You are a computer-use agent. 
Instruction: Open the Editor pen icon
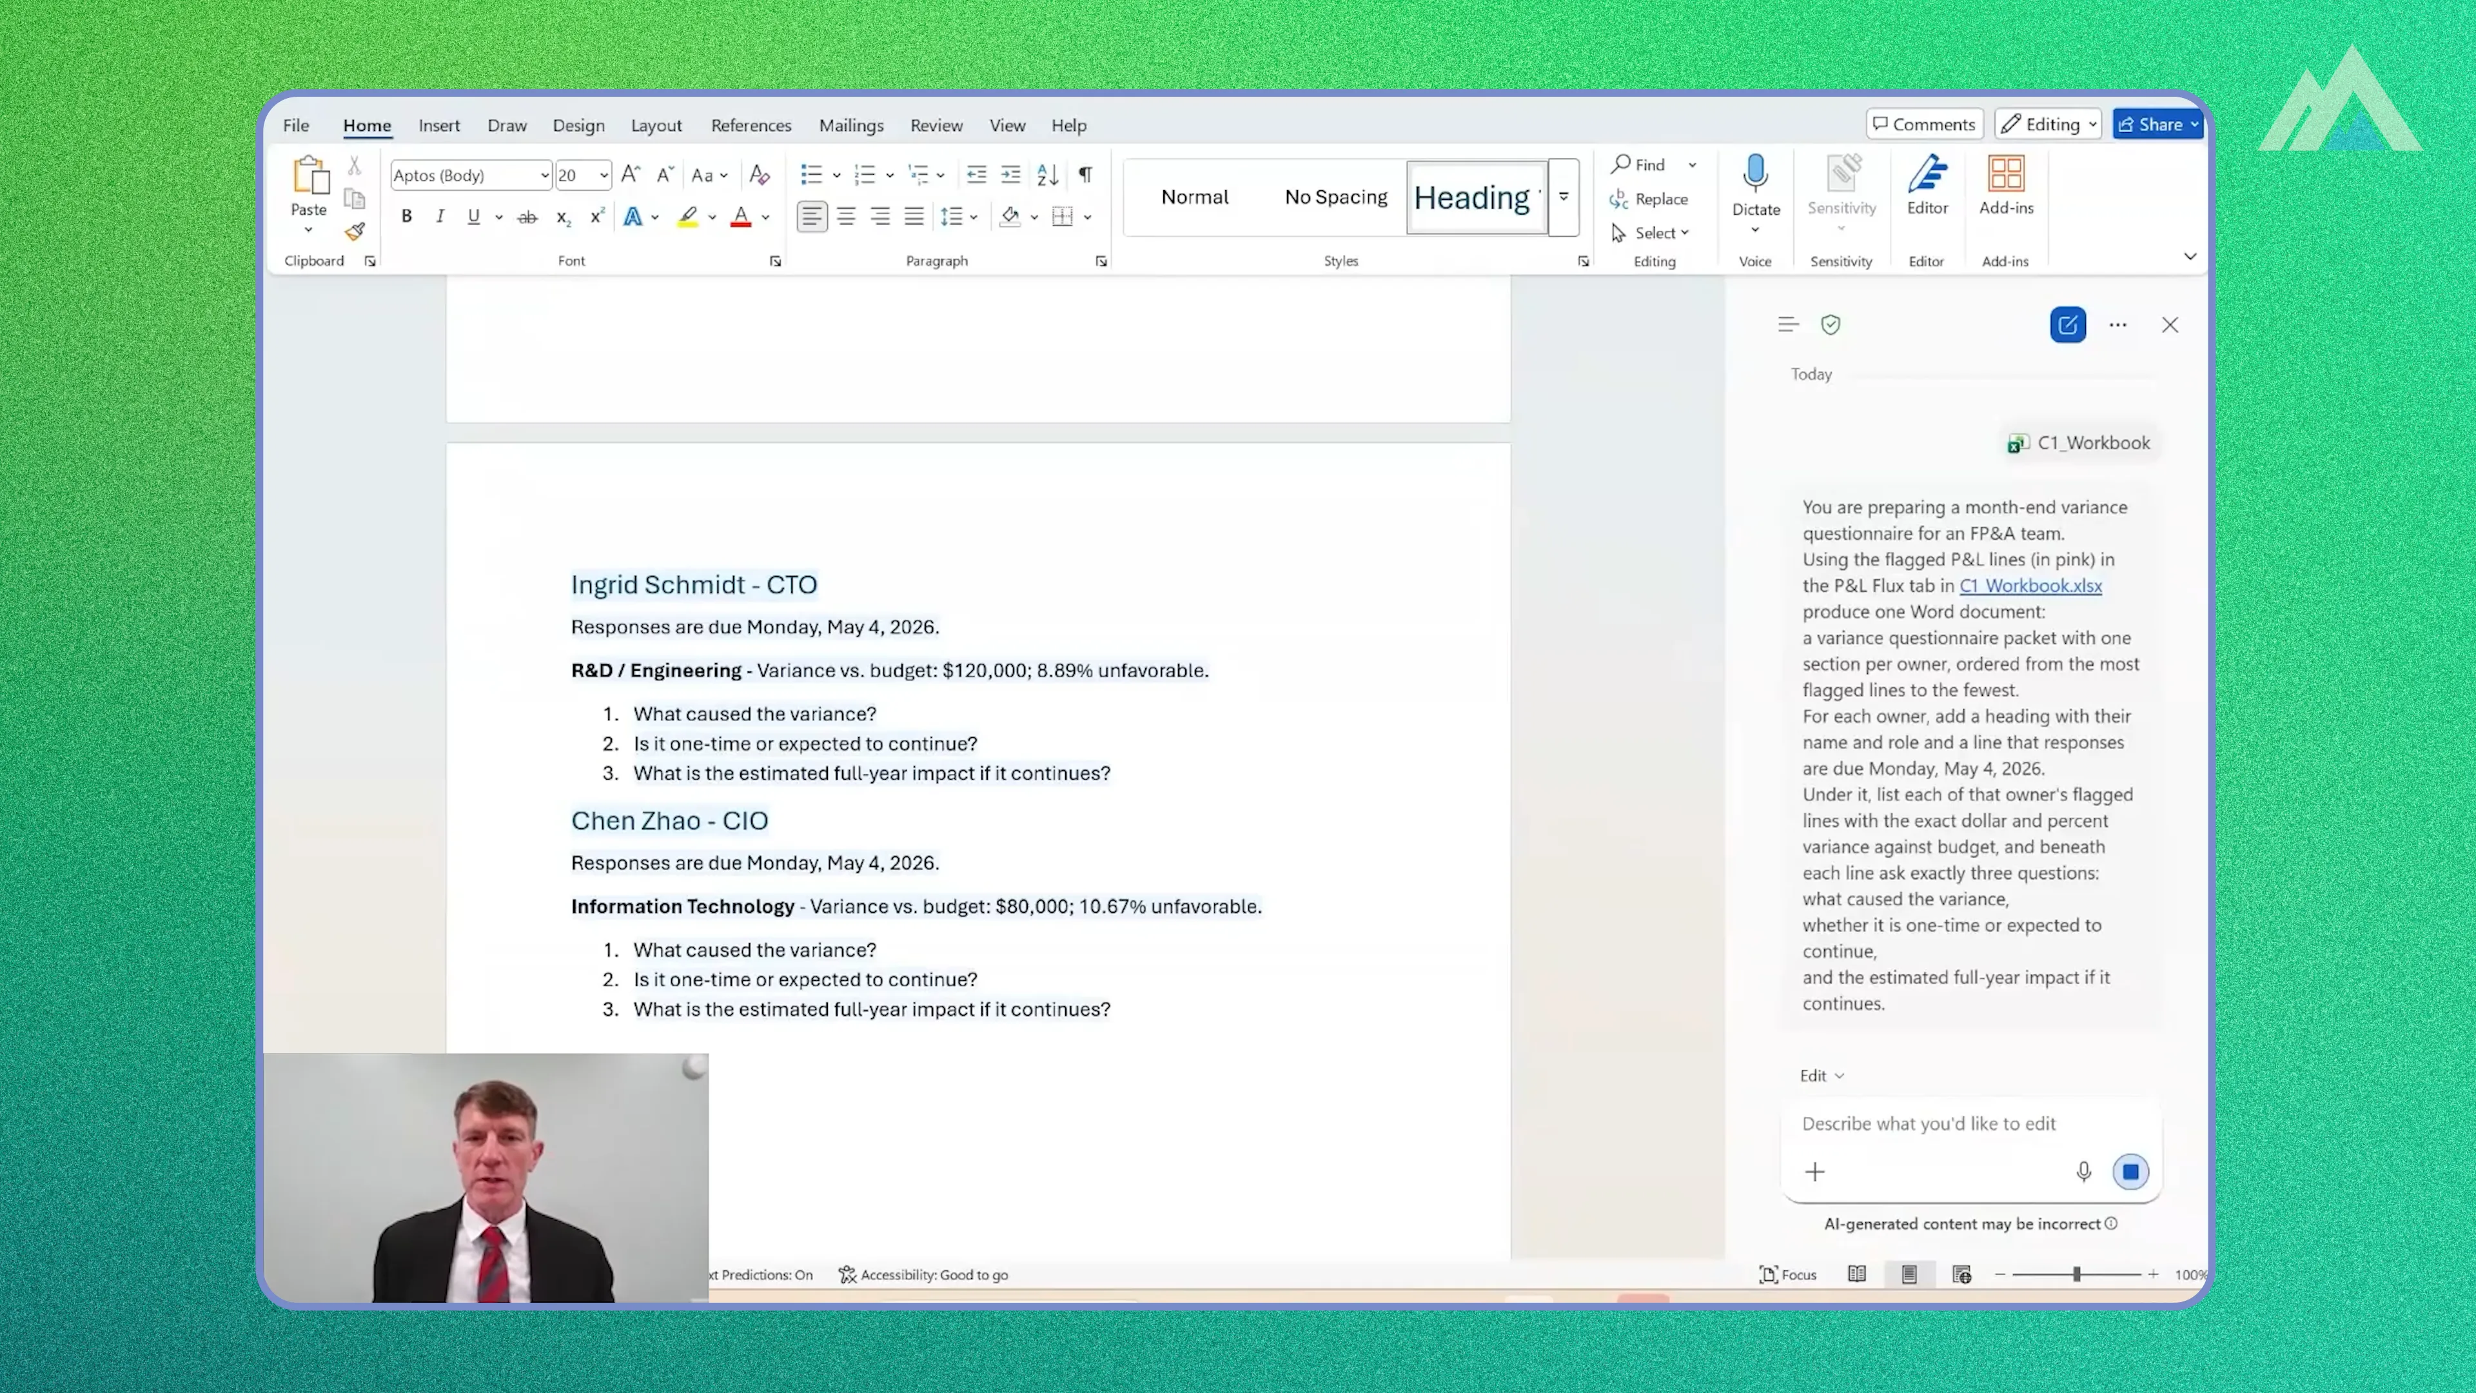1927,174
